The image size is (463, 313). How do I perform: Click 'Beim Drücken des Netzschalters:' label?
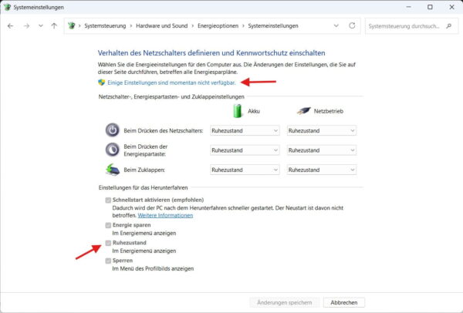164,131
